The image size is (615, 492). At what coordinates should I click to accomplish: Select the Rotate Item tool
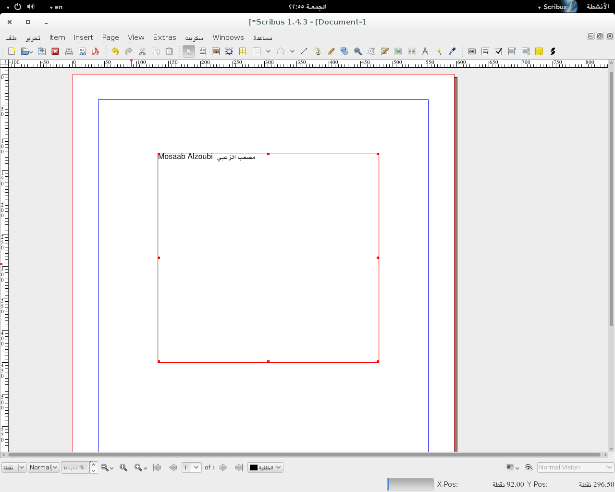(344, 51)
